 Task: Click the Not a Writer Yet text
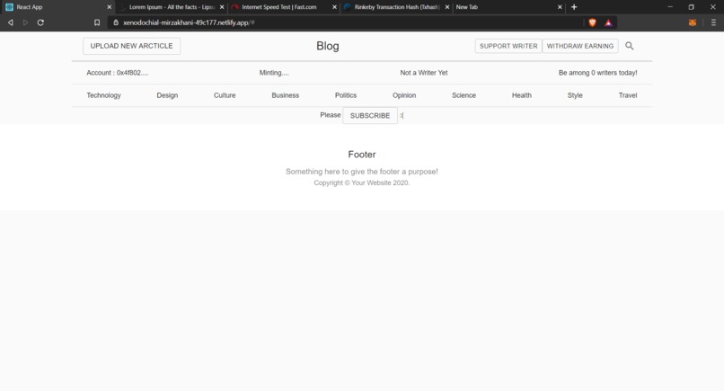424,73
